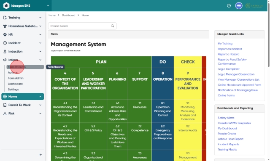The height and width of the screenshot is (161, 270).
Task: Open the Labour Hour Report link
Action: pos(231,139)
